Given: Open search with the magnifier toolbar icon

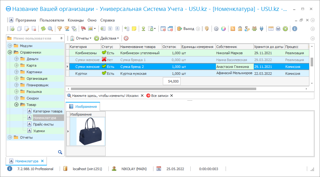Looking at the screenshot, I should 50,29.
